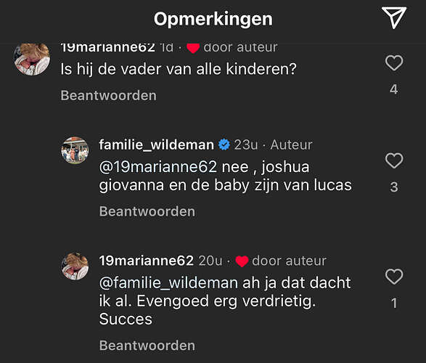This screenshot has height=363, width=426.
Task: View the 1 like count on last reply
Action: [x=395, y=303]
